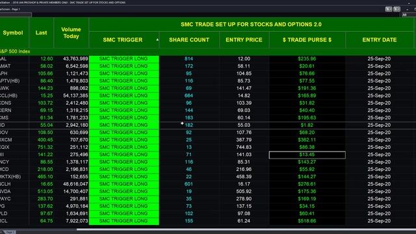
Task: Click share count 155
Action: [188, 221]
